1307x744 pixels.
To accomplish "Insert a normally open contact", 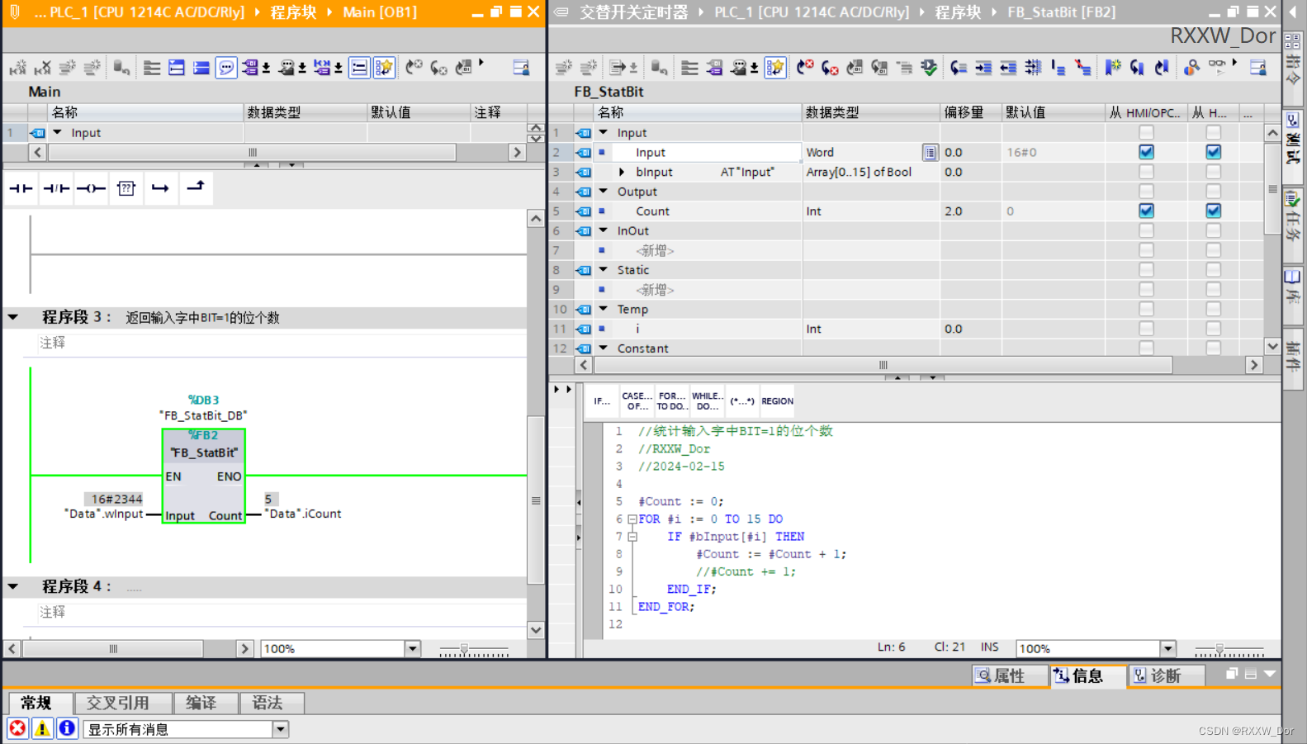I will 21,188.
